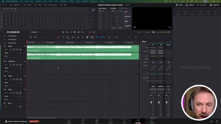Select the edit selection mode tool

pos(68,37)
